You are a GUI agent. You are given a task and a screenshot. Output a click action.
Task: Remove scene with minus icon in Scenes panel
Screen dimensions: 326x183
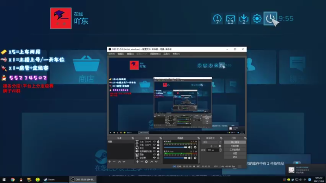point(114,161)
